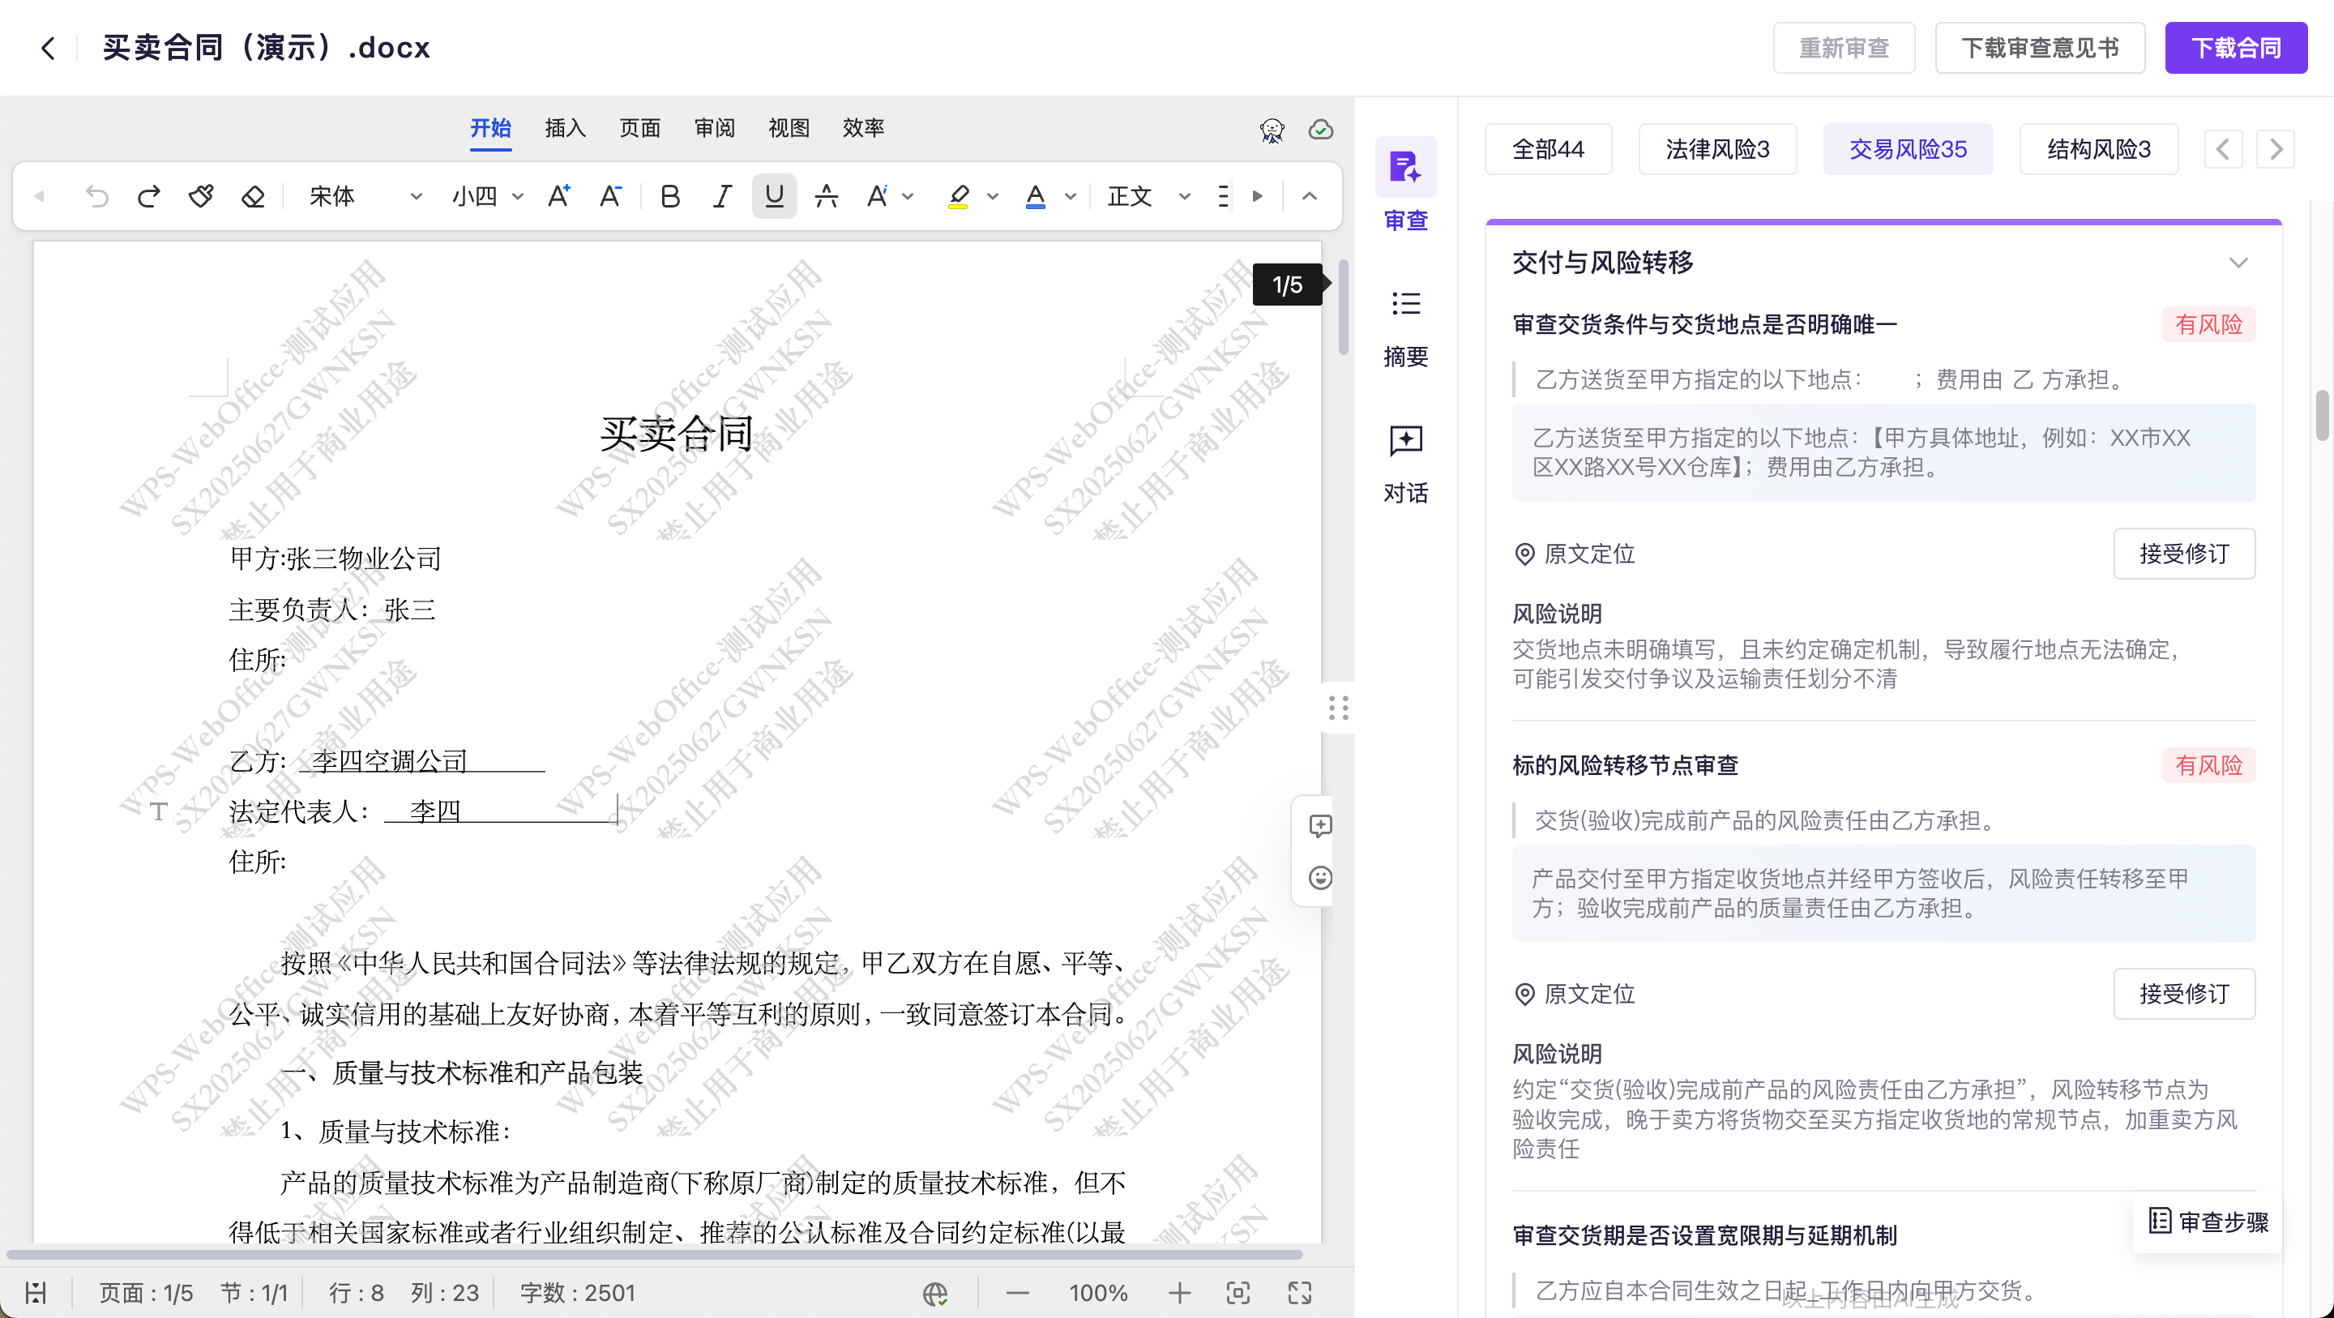Image resolution: width=2334 pixels, height=1318 pixels.
Task: Click first 接受修订 button
Action: click(2183, 554)
